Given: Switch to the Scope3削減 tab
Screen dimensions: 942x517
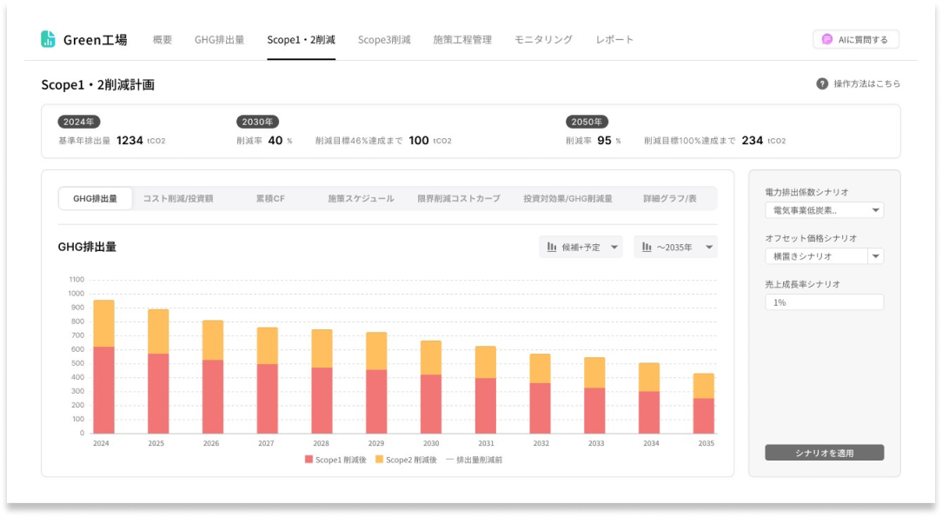Looking at the screenshot, I should coord(384,40).
